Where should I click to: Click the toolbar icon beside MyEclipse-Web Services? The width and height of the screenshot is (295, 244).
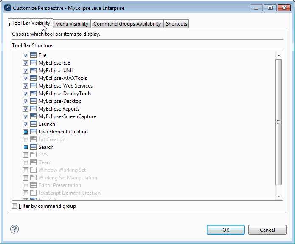(x=33, y=86)
